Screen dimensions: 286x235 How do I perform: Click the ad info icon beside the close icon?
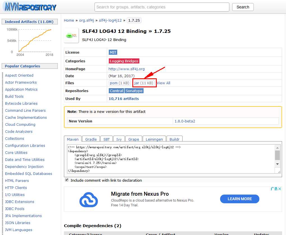(274, 189)
